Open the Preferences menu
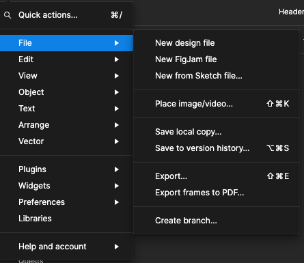This screenshot has height=263, width=304. point(66,202)
